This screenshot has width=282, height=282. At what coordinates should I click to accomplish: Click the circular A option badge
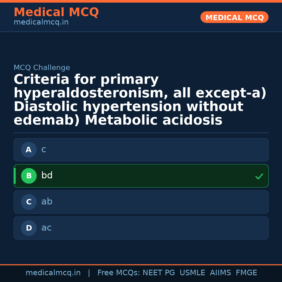29,150
